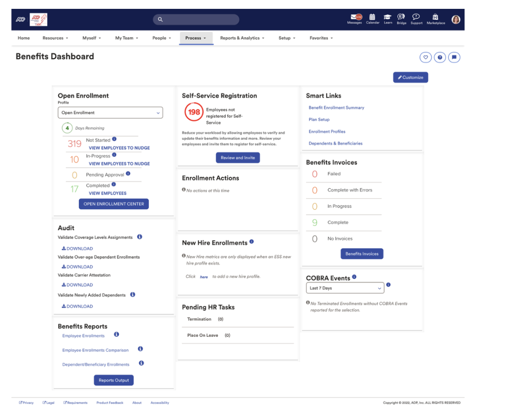The image size is (507, 413).
Task: Click inside the top search field
Action: 196,19
